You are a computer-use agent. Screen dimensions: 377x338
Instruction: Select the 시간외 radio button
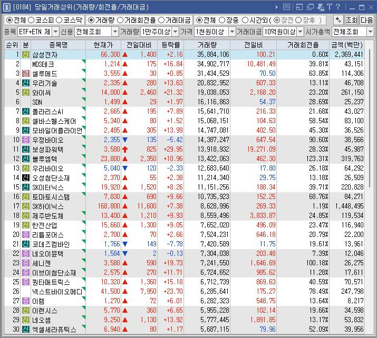[x=245, y=20]
